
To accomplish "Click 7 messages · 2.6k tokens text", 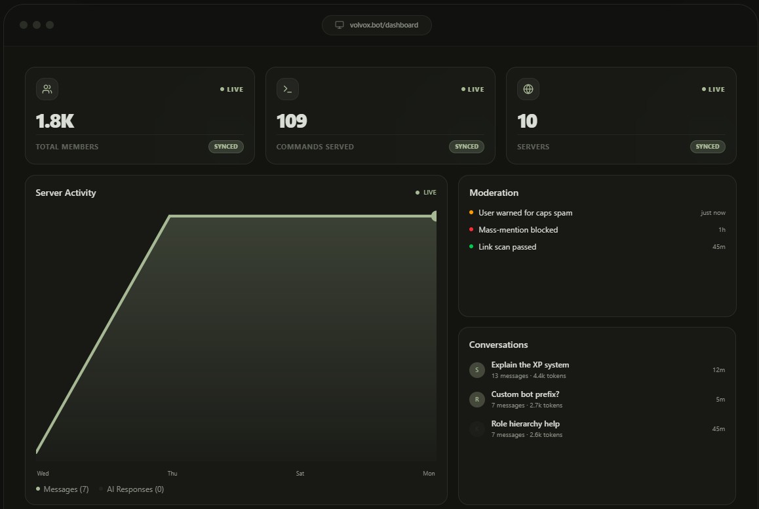I will (527, 435).
